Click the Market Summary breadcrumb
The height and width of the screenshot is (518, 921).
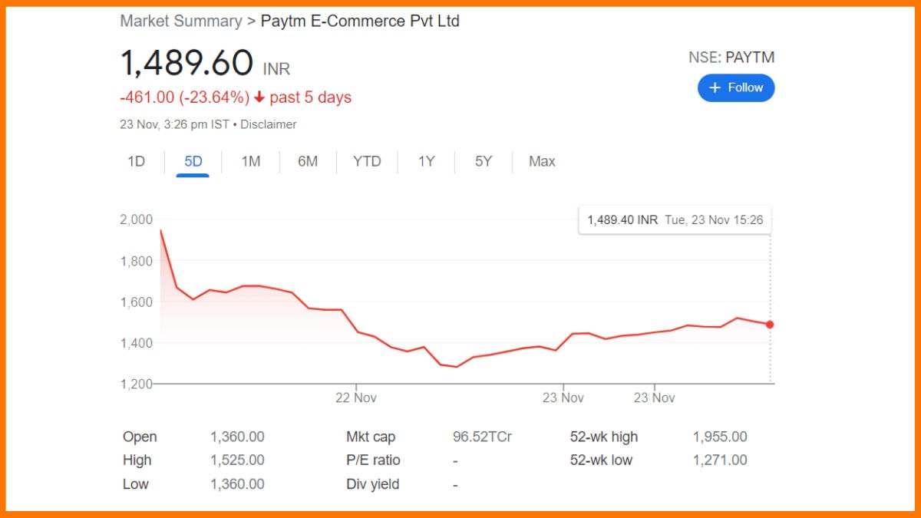tap(180, 21)
